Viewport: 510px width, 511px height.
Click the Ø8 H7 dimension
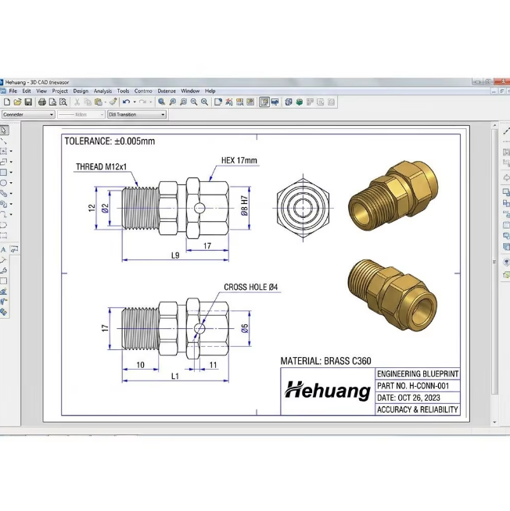point(244,205)
